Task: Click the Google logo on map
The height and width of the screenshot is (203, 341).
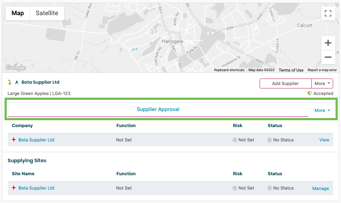Action: click(15, 68)
